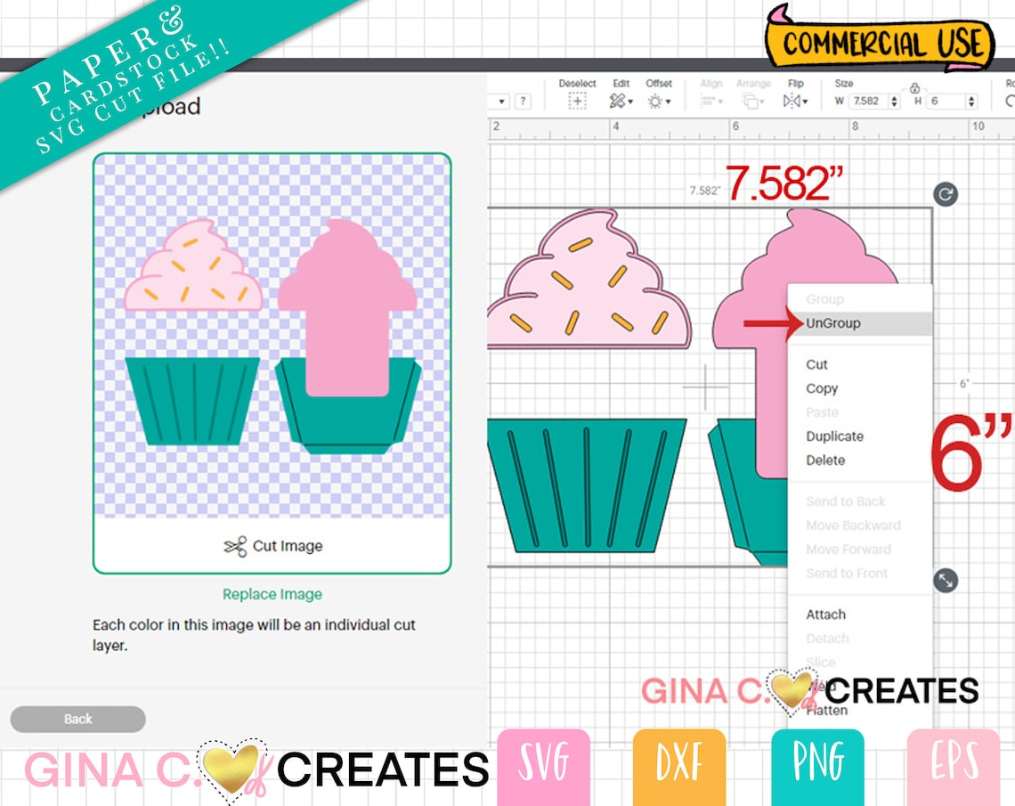Open the Flip dropdown arrow
The height and width of the screenshot is (806, 1015).
pos(807,101)
